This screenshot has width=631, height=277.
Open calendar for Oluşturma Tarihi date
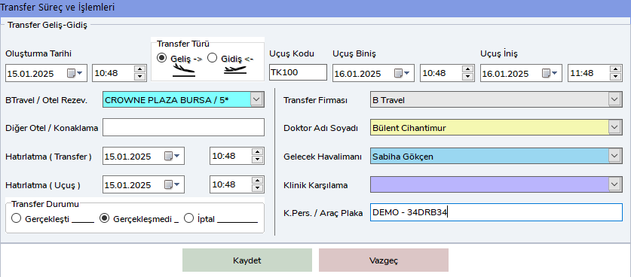[x=75, y=73]
